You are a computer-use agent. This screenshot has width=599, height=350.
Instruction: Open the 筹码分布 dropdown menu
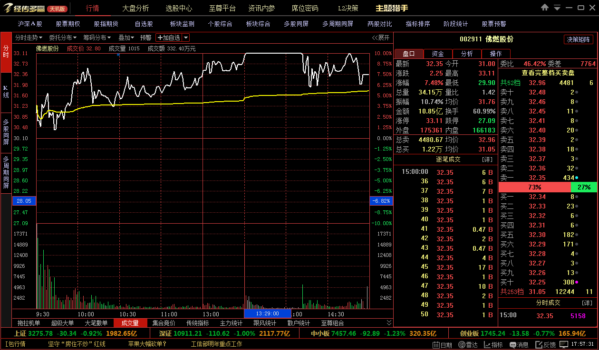click(x=97, y=38)
